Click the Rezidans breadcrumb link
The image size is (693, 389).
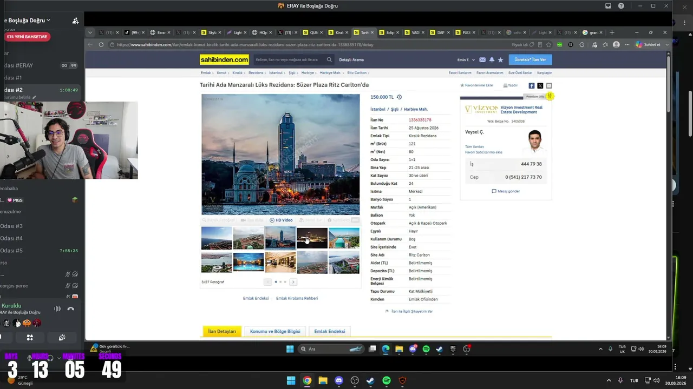click(x=256, y=72)
